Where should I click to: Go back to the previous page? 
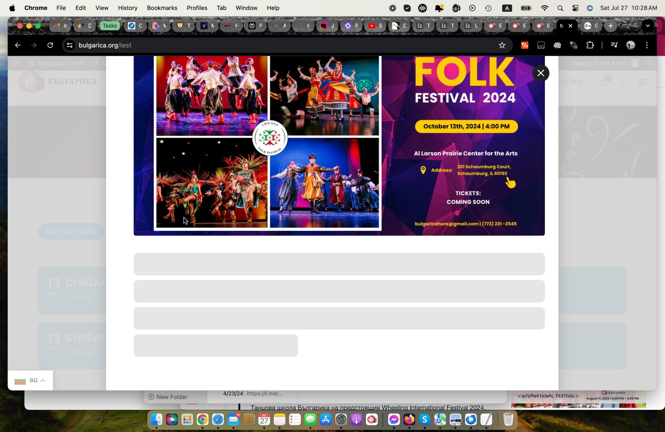[x=18, y=45]
